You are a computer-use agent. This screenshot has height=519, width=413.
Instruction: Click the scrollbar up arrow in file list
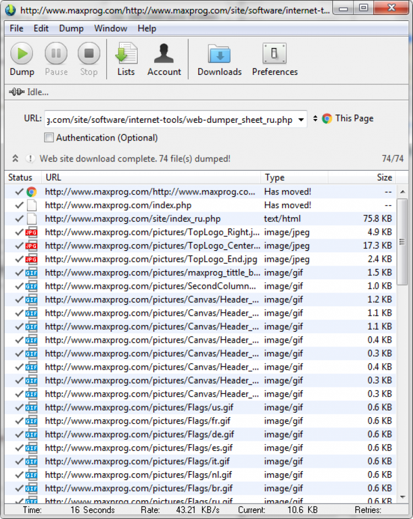[x=403, y=192]
